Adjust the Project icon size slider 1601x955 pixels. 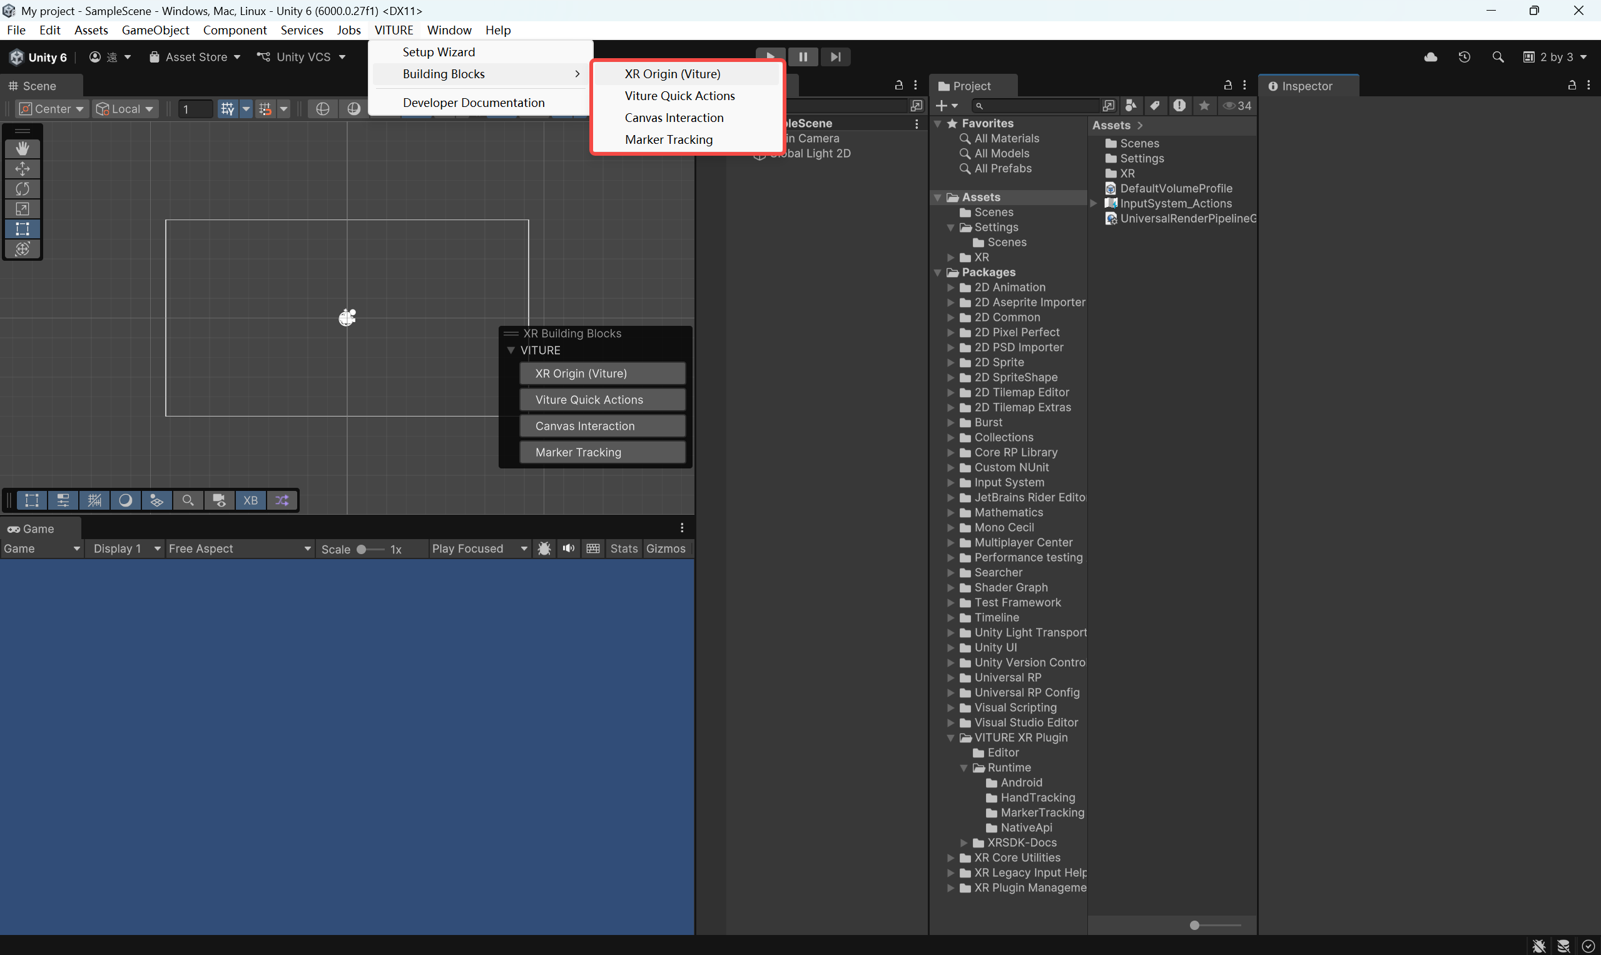click(1215, 926)
